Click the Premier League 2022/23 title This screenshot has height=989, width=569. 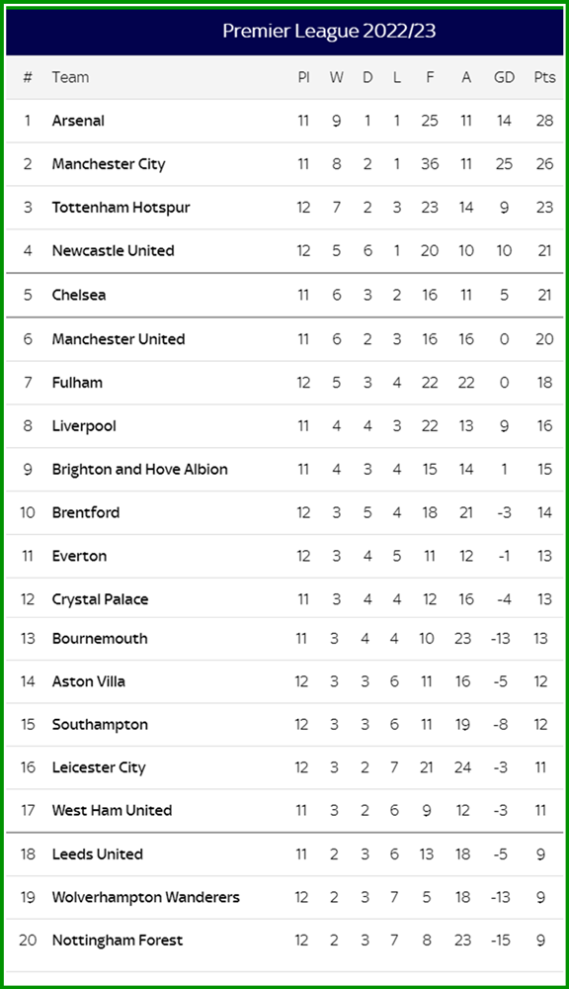tap(329, 31)
